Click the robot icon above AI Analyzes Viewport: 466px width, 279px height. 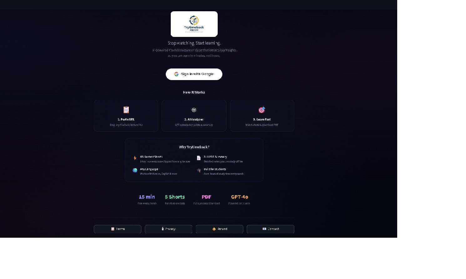click(x=194, y=110)
